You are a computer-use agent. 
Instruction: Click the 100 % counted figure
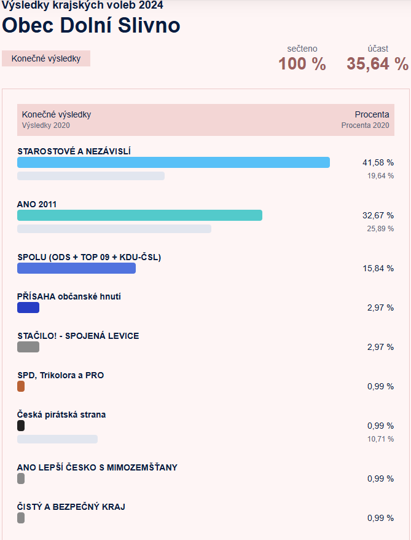302,63
